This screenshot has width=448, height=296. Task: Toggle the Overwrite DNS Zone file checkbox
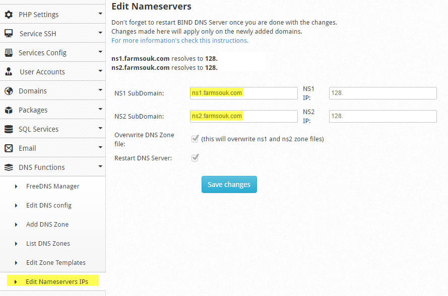point(195,139)
